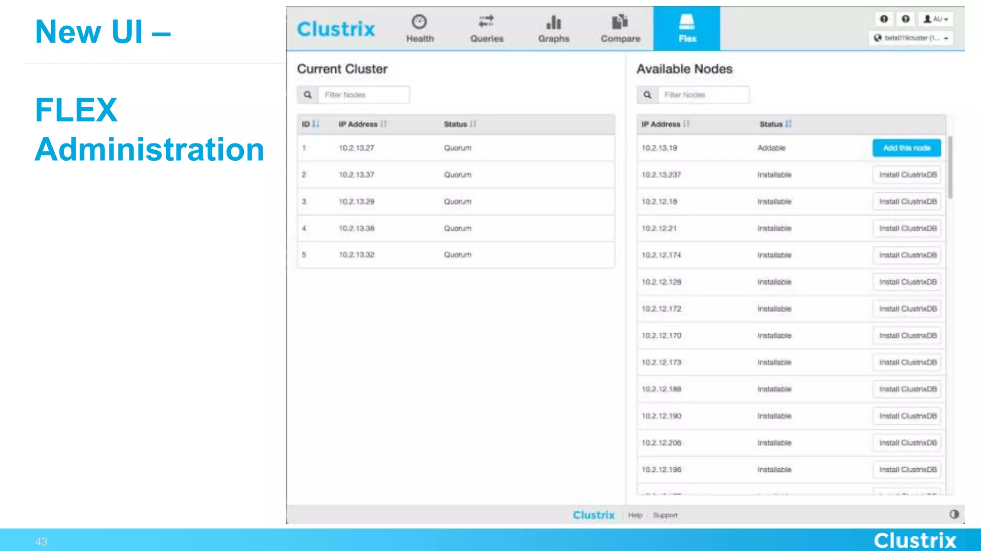Install ClustrixDB on 10.2.12.18
Image resolution: width=981 pixels, height=551 pixels.
906,201
